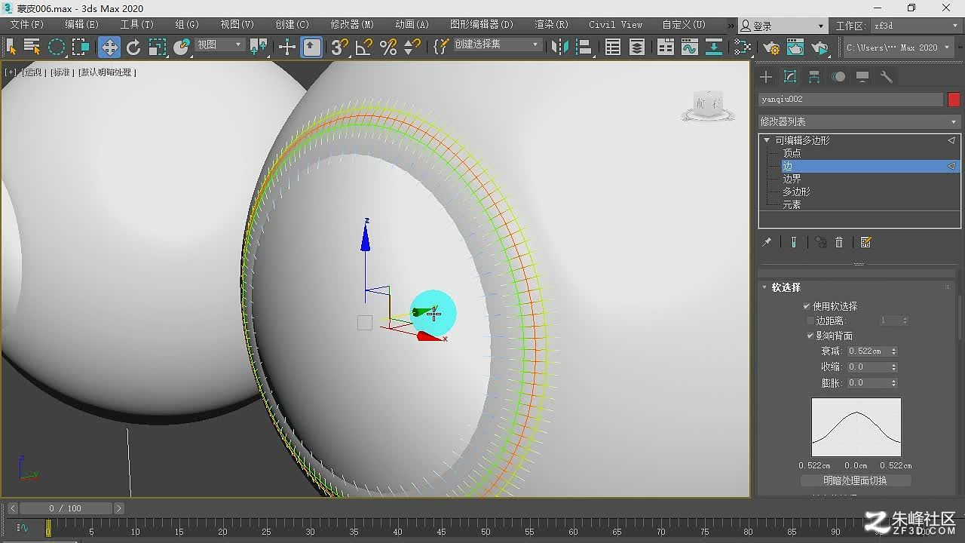Activate the Select and Scale tool
965x543 pixels.
pos(157,47)
